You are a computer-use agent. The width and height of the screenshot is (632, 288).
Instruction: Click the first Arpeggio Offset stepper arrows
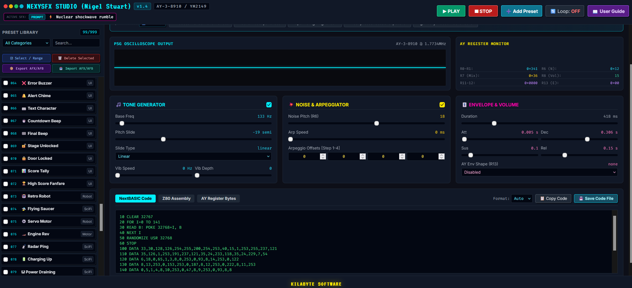(x=323, y=156)
